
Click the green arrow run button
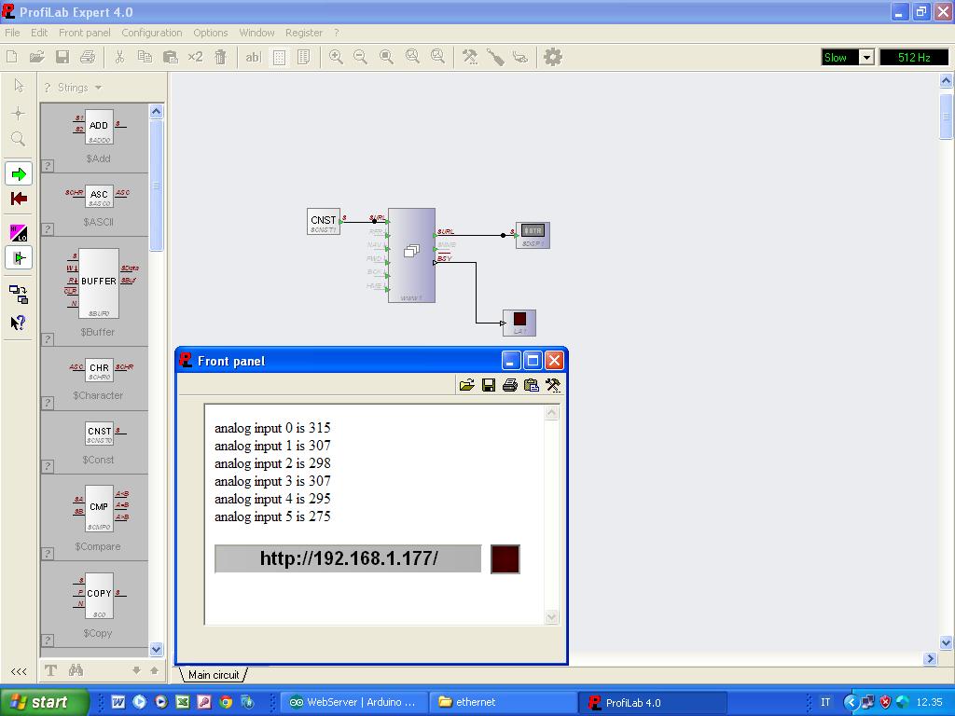[19, 174]
